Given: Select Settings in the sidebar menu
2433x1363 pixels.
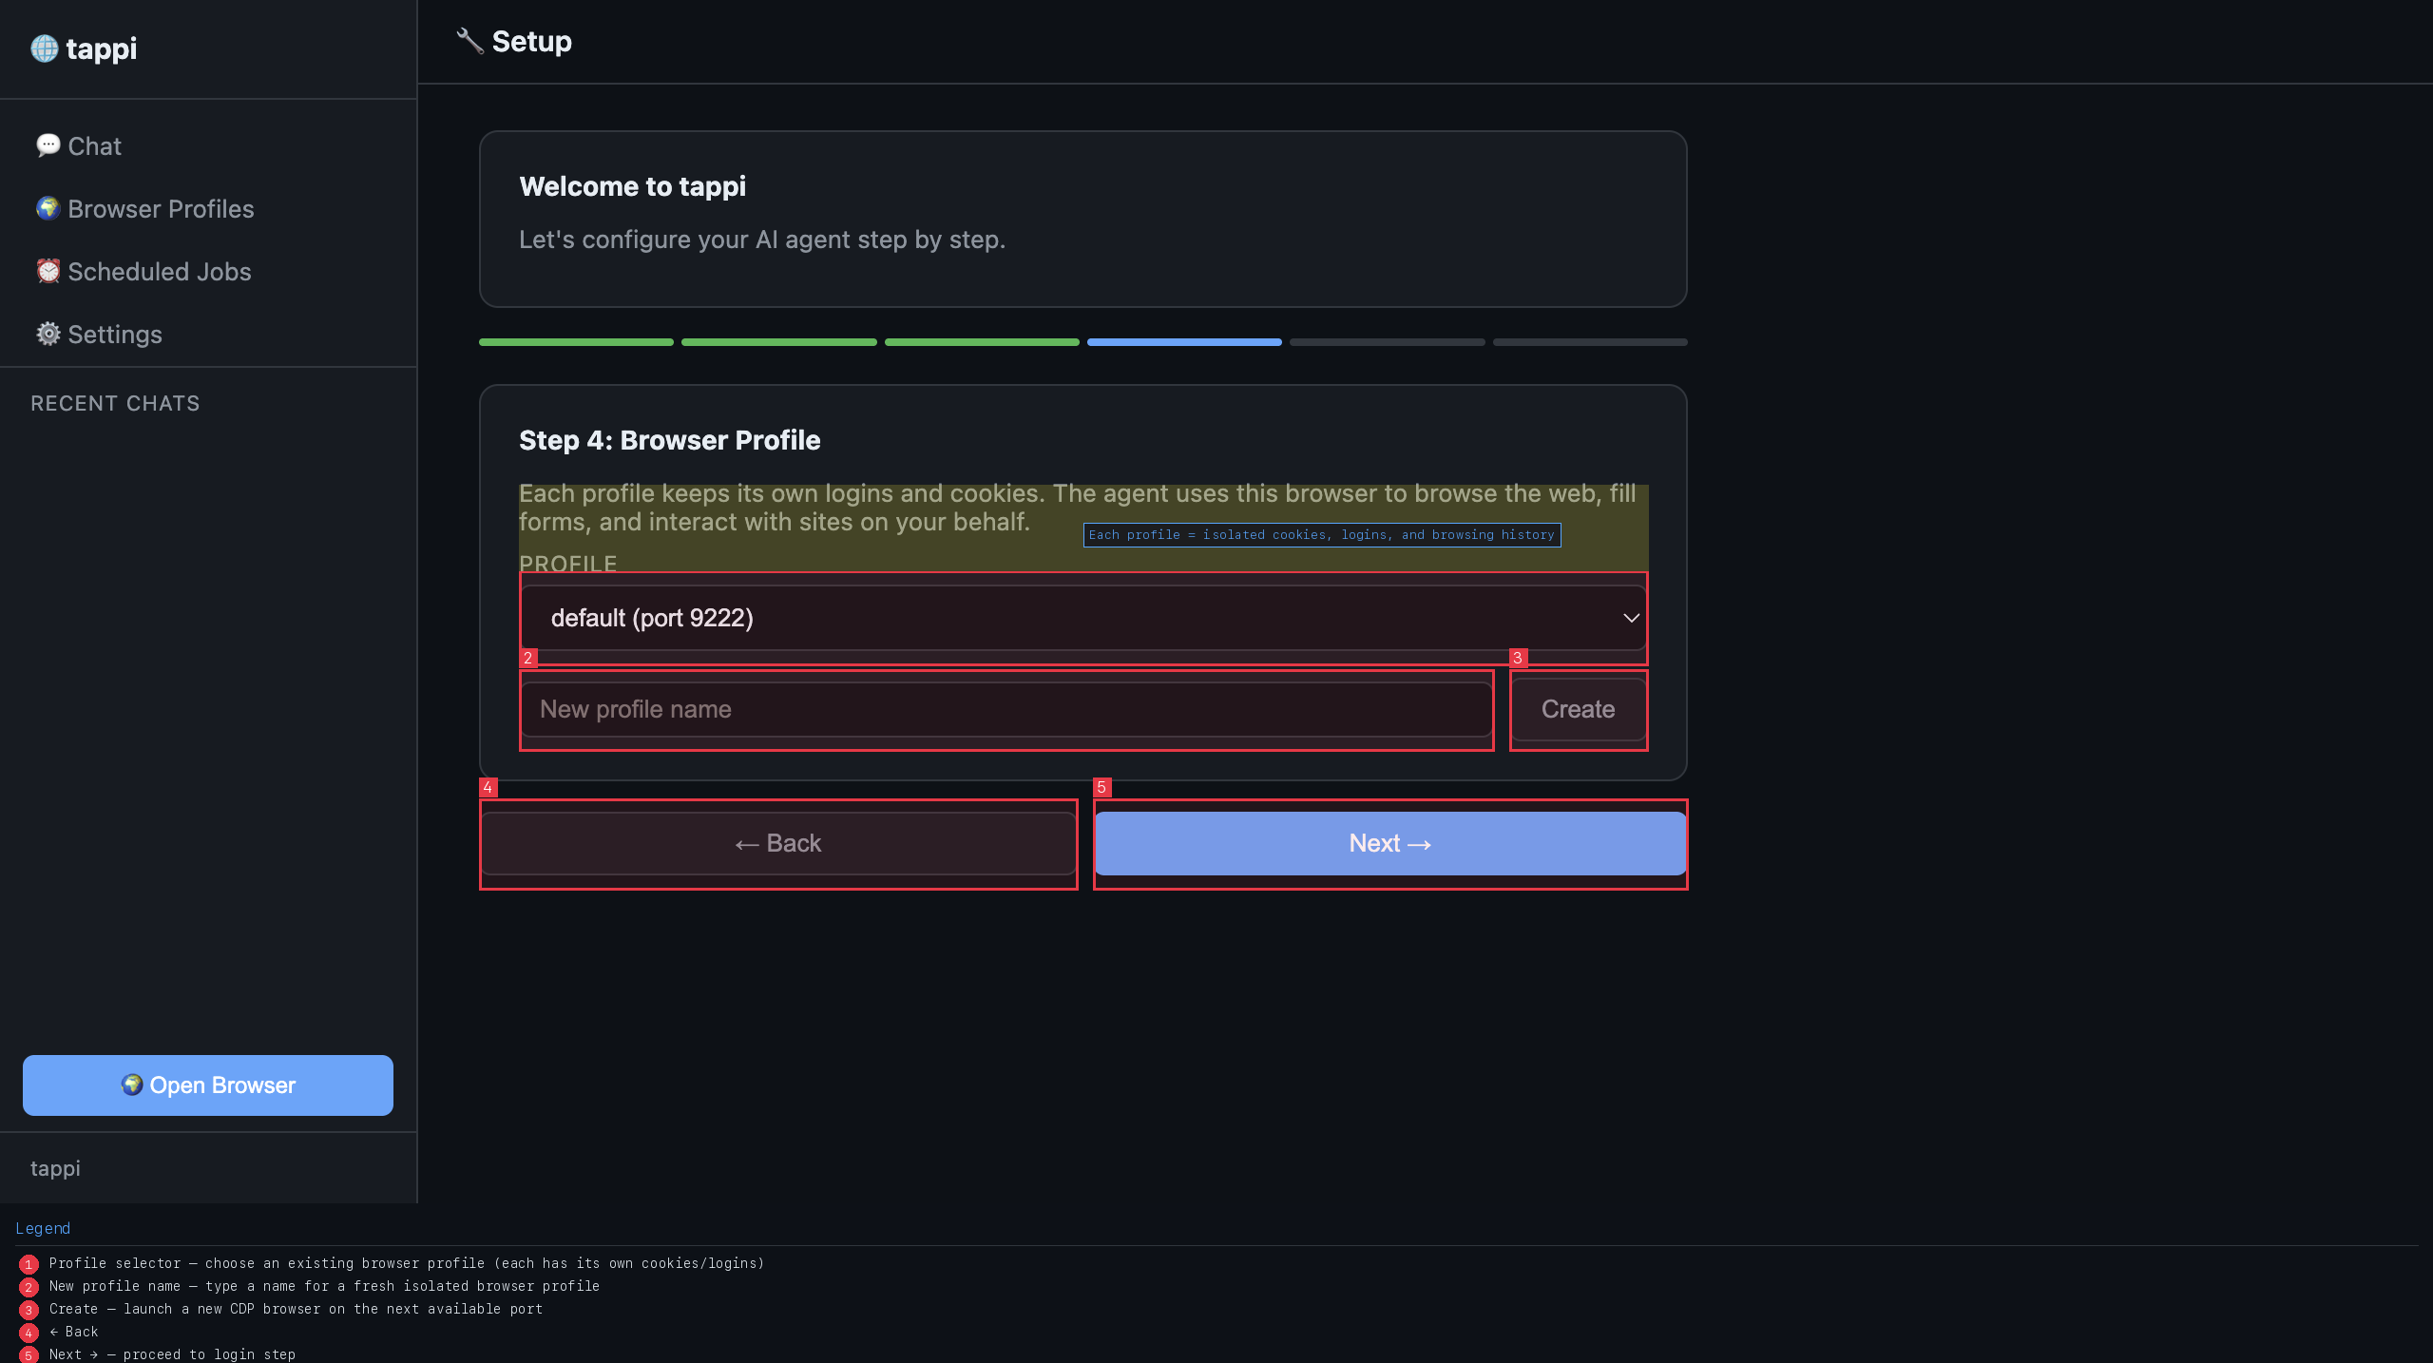Looking at the screenshot, I should point(114,334).
